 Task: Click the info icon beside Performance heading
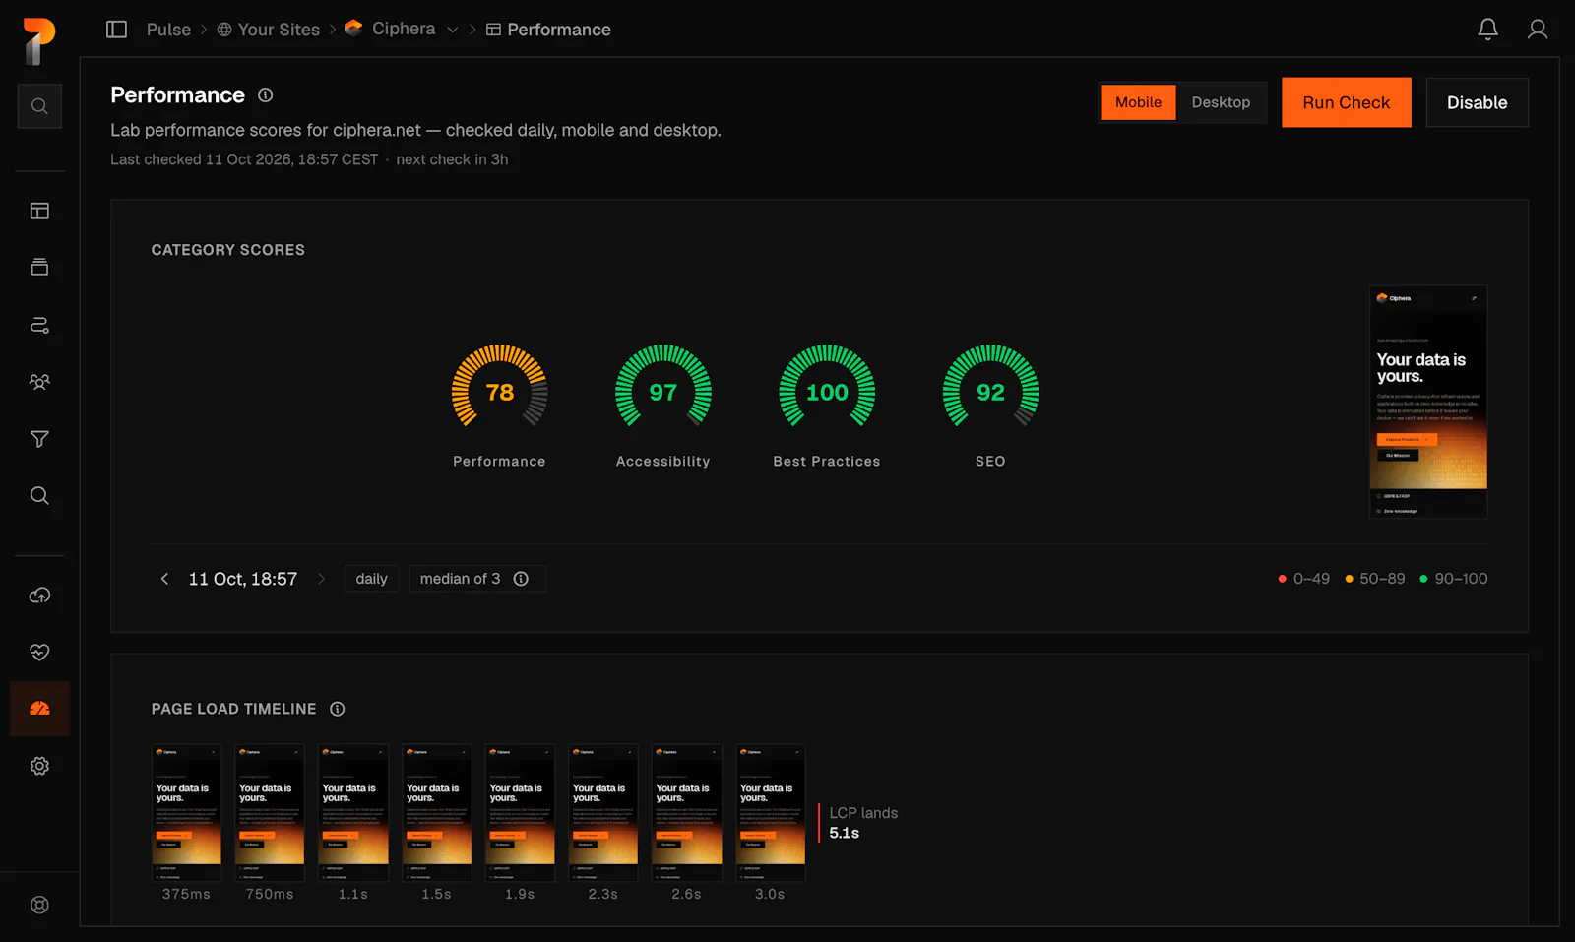[x=265, y=95]
